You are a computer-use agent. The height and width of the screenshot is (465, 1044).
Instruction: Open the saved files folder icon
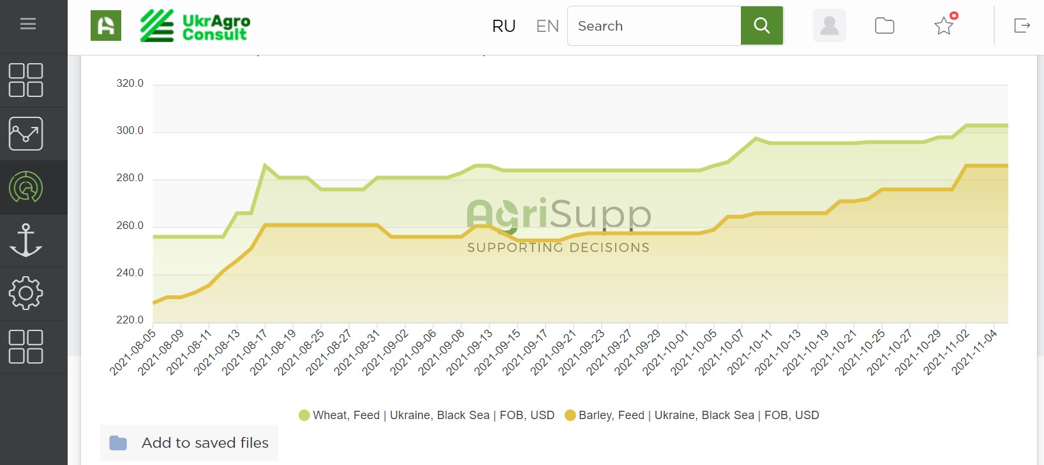(884, 26)
